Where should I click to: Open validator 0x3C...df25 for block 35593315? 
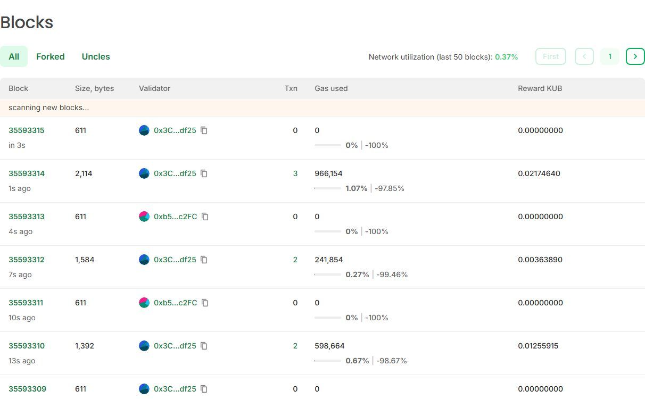coord(175,130)
